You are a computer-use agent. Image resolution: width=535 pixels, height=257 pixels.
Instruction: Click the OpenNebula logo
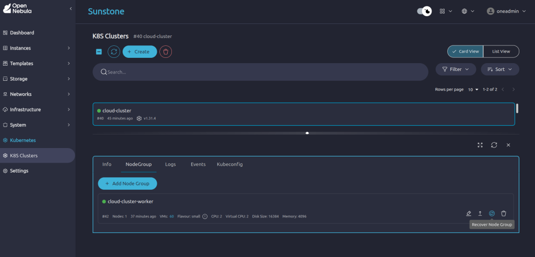coord(17,8)
